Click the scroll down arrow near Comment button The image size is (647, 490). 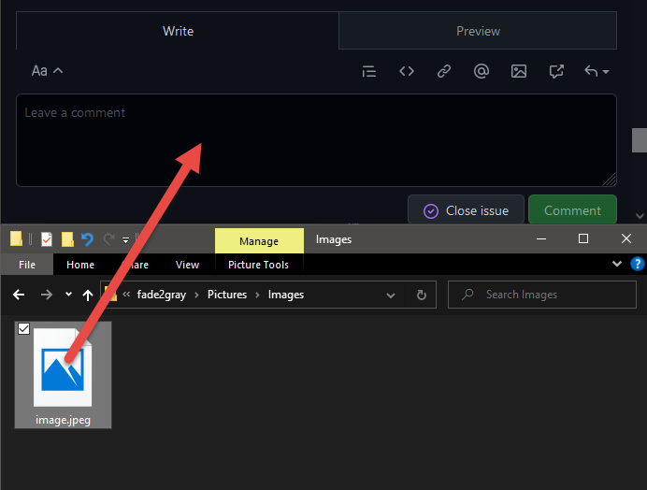click(x=640, y=216)
